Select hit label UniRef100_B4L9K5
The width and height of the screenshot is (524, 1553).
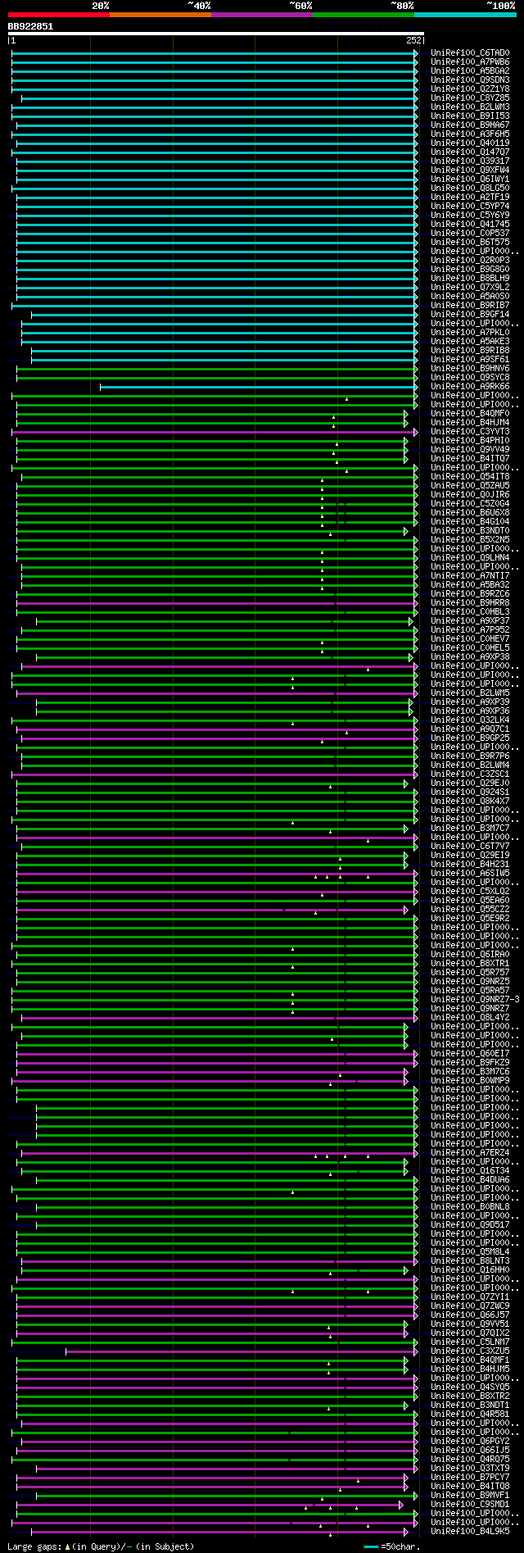pyautogui.click(x=470, y=1532)
